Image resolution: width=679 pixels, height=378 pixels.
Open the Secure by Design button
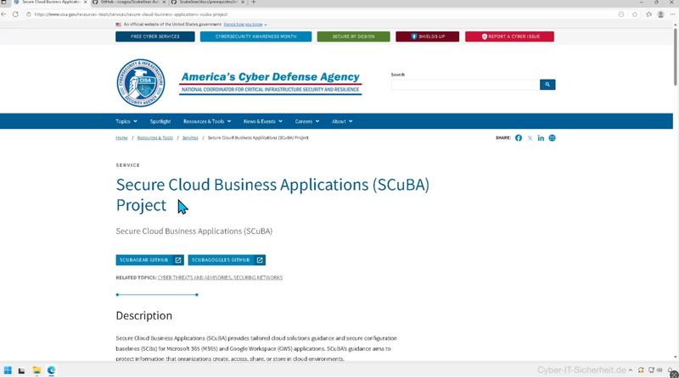coord(353,36)
